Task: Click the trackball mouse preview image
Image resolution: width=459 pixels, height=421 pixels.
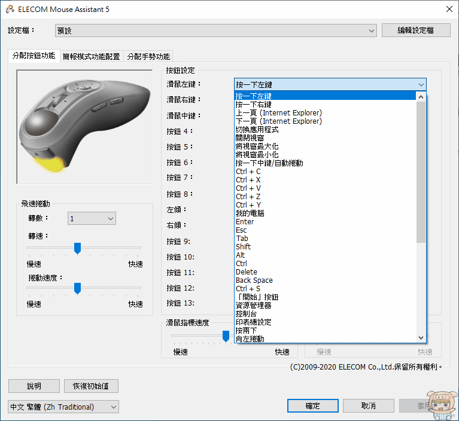Action: pyautogui.click(x=84, y=127)
